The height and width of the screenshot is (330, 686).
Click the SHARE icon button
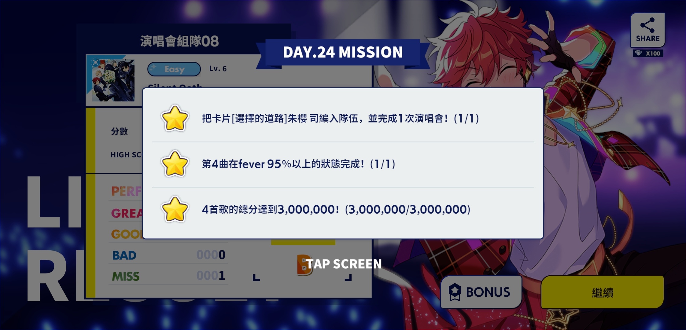[647, 30]
